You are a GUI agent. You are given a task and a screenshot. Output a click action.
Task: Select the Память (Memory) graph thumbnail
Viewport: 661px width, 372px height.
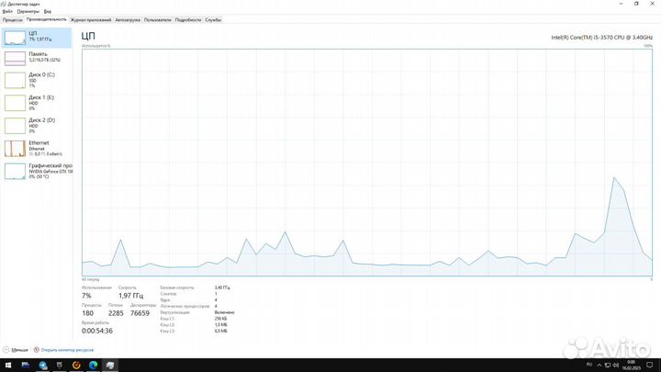[16, 59]
